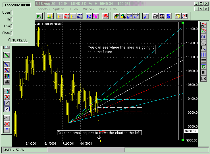
Task: Click the small yellow square below chart
Action: click(100, 141)
